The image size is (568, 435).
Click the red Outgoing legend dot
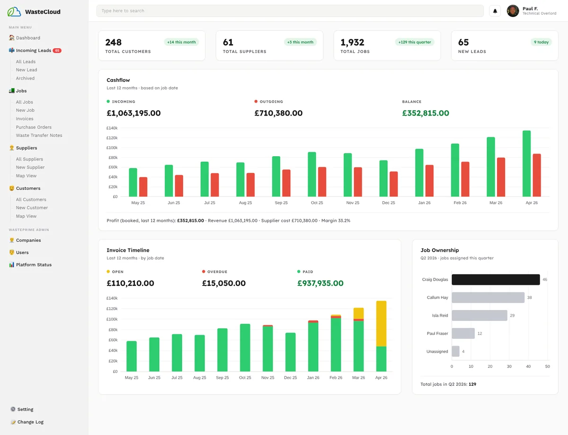pos(256,101)
